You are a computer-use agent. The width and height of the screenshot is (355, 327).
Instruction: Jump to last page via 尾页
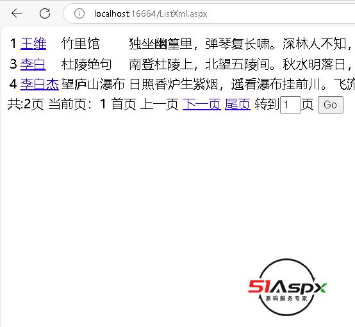click(238, 105)
